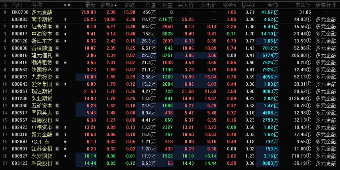Image resolution: width=340 pixels, height=170 pixels.
Task: Select stock name 海德股份
Action: [42, 120]
